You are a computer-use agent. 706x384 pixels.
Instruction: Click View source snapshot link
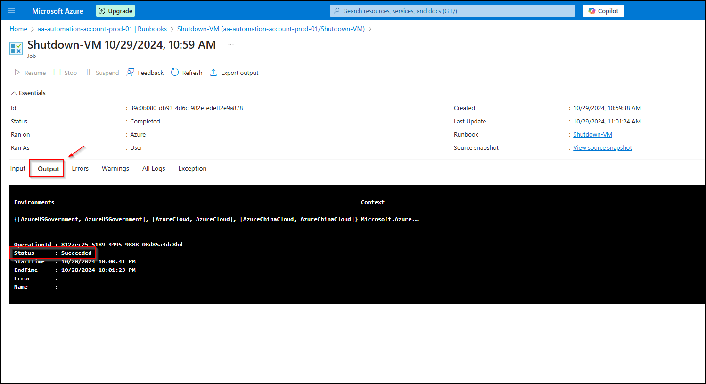(602, 148)
